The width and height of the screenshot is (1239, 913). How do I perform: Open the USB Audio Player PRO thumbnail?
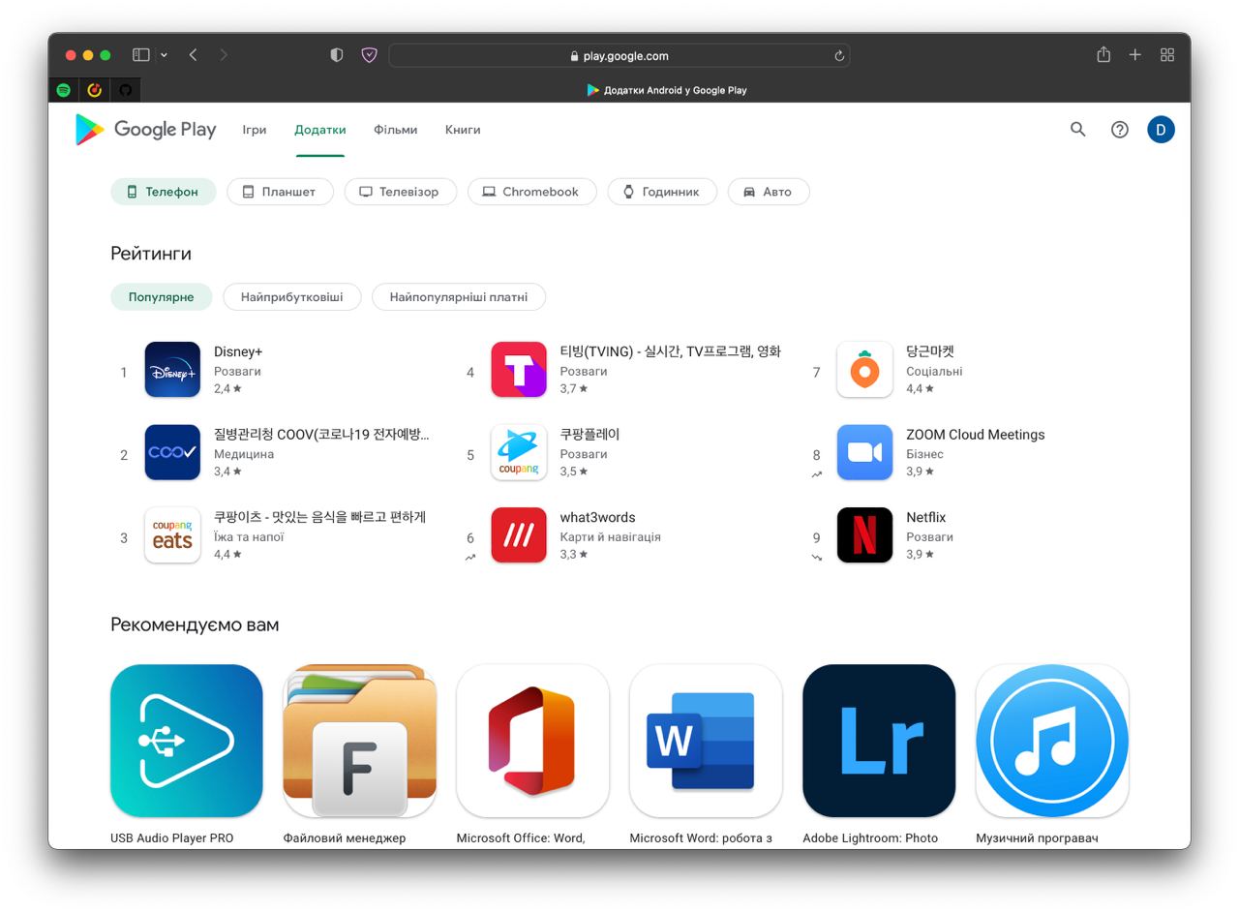pyautogui.click(x=187, y=741)
